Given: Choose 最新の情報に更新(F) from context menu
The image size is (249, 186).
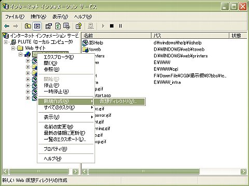Looking at the screenshot, I should (x=66, y=133).
